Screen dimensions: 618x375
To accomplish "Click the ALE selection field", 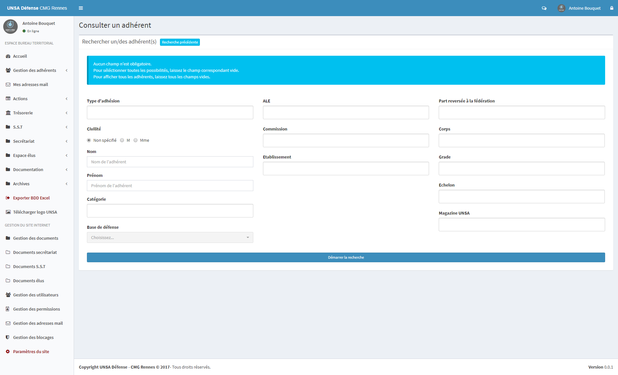I will [346, 112].
